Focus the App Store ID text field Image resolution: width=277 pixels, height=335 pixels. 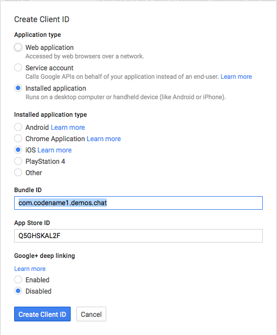click(138, 236)
